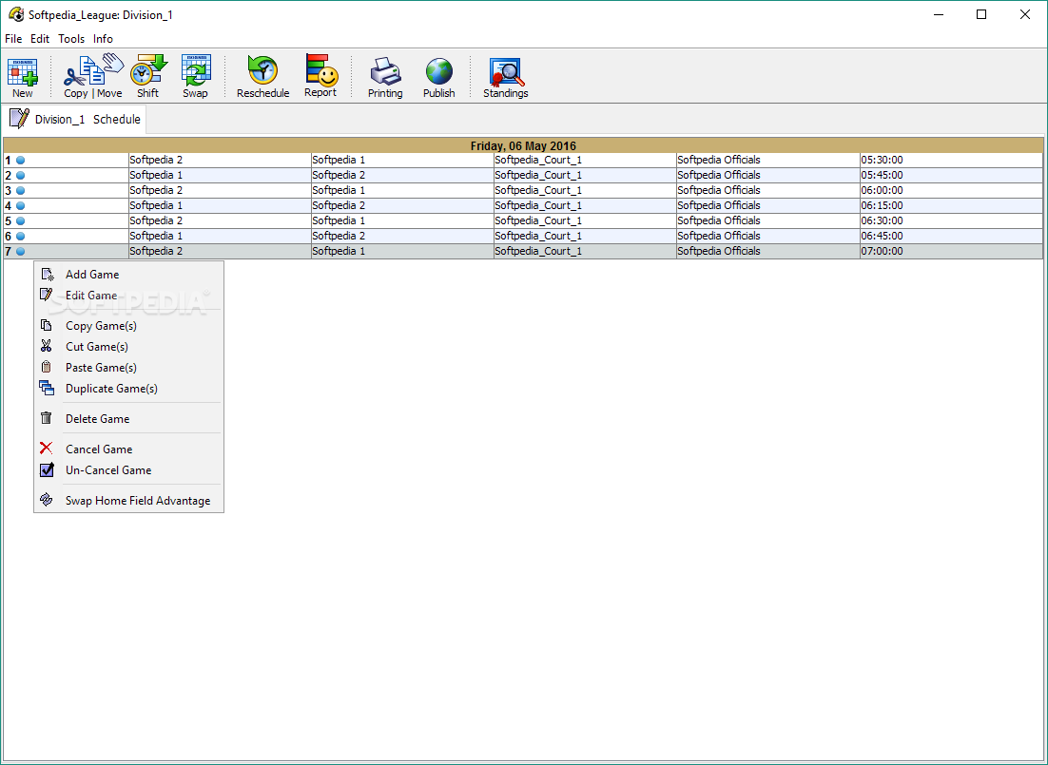Click the blue dot on game 3

[x=20, y=190]
